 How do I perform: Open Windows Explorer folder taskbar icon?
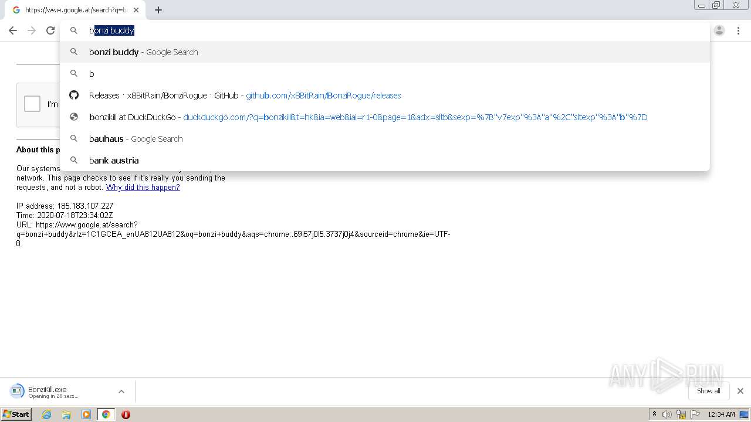(66, 414)
